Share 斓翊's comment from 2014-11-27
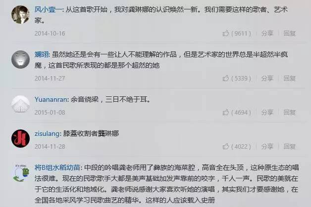 click(267, 79)
